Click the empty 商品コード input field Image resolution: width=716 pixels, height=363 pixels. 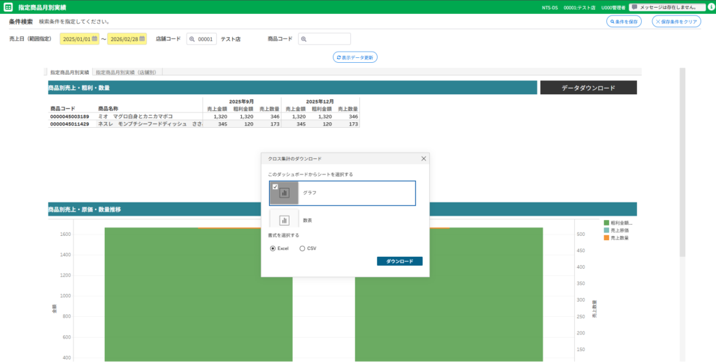point(324,39)
